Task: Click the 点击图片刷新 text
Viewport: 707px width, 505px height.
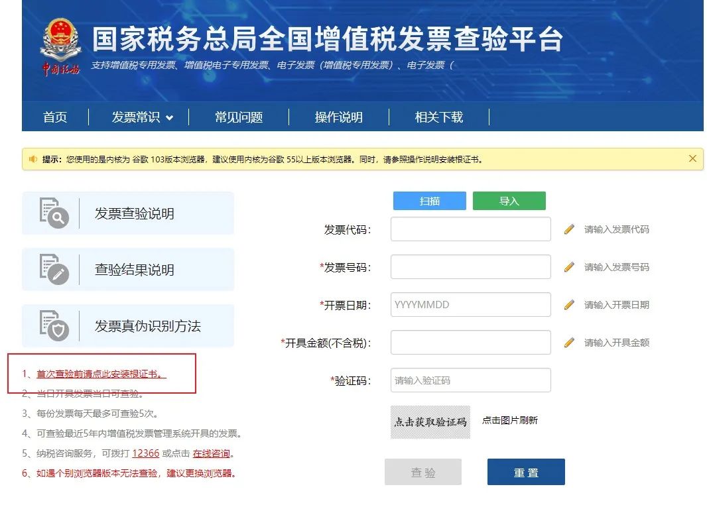Action: click(x=510, y=420)
